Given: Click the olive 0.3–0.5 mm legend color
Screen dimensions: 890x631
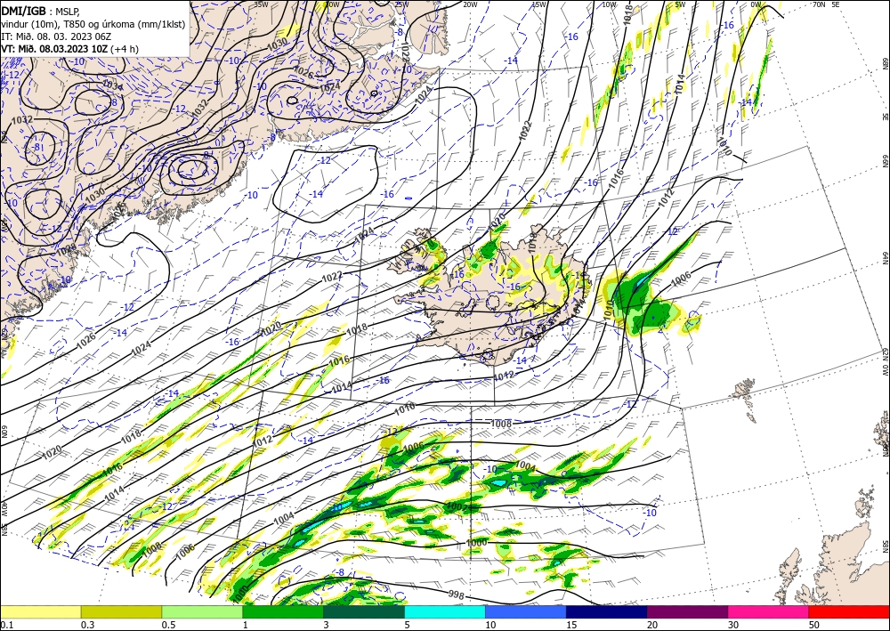Looking at the screenshot, I should click(121, 611).
